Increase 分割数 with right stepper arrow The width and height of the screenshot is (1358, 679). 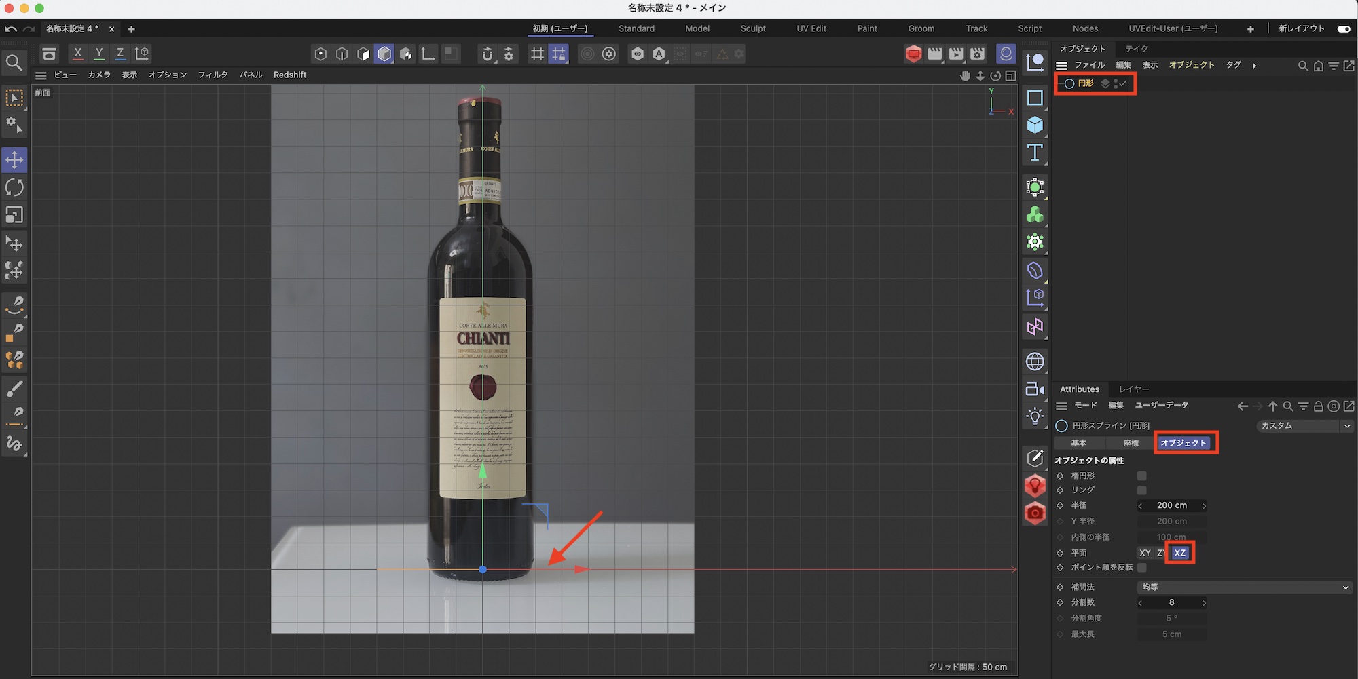click(1204, 603)
